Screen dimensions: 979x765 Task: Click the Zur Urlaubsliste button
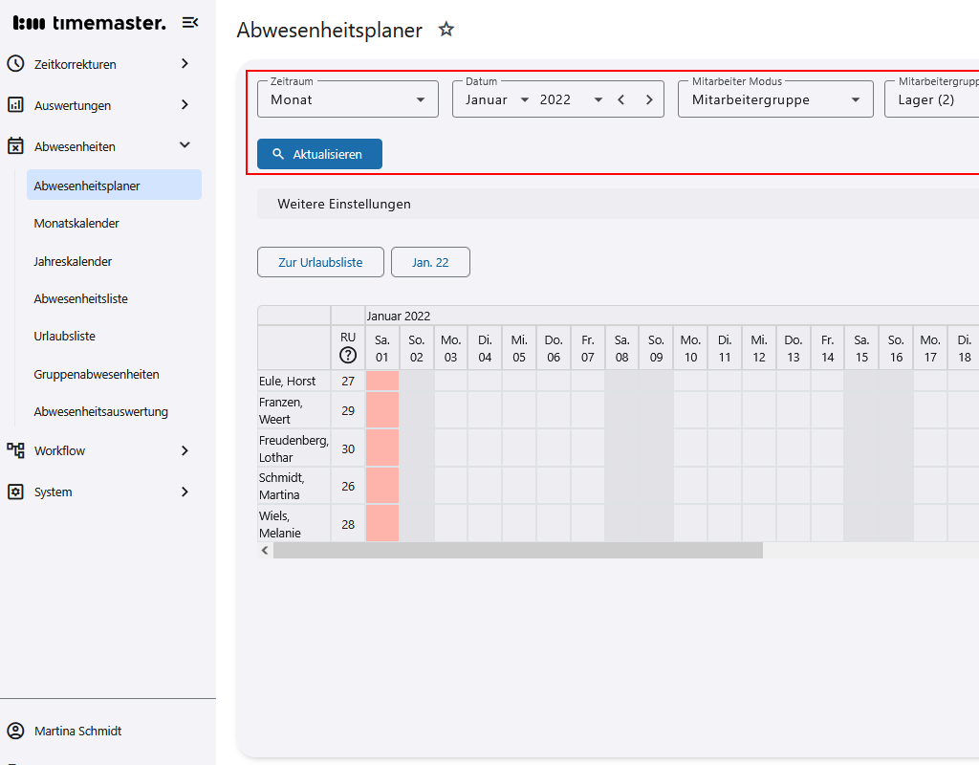point(320,262)
